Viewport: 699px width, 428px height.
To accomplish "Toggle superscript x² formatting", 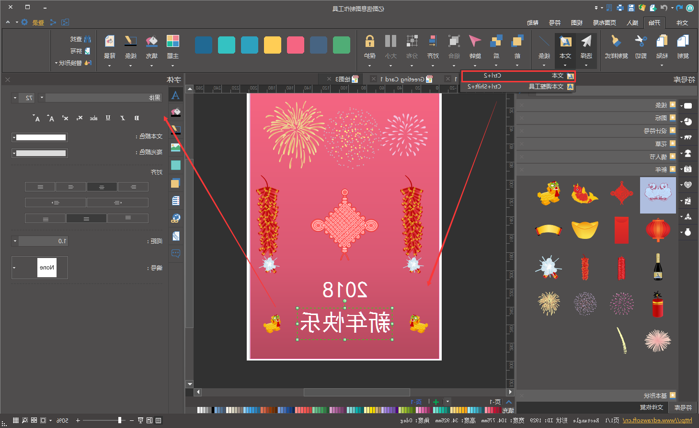I will click(66, 118).
